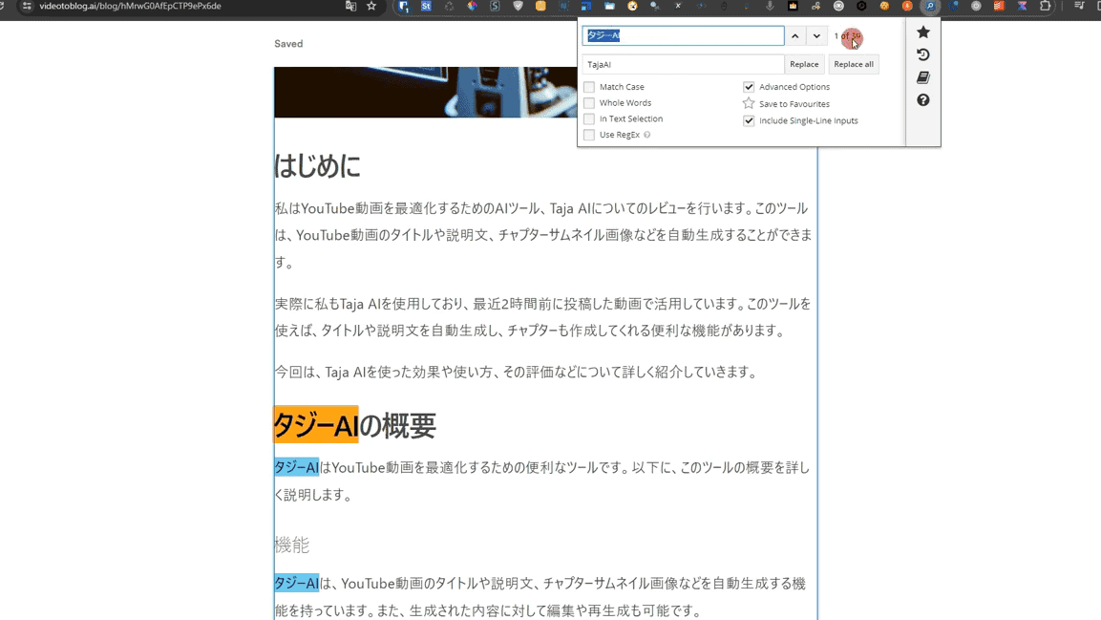Open the search history clock icon

pyautogui.click(x=922, y=54)
